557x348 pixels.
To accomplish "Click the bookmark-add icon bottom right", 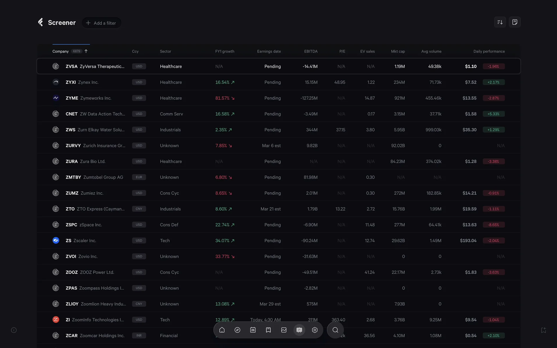I will pyautogui.click(x=543, y=330).
